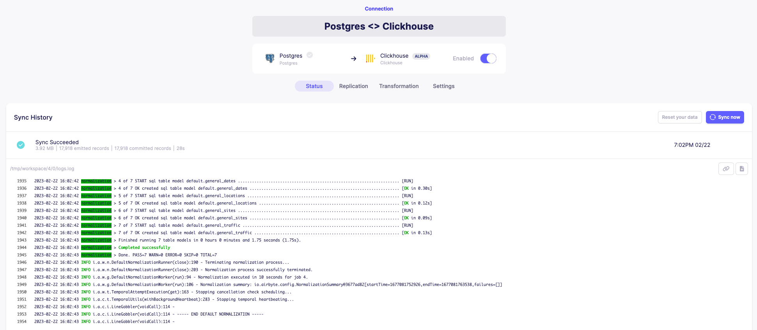Click the '3.92 MB' size text
Viewport: 757px width, 330px height.
pyautogui.click(x=44, y=148)
